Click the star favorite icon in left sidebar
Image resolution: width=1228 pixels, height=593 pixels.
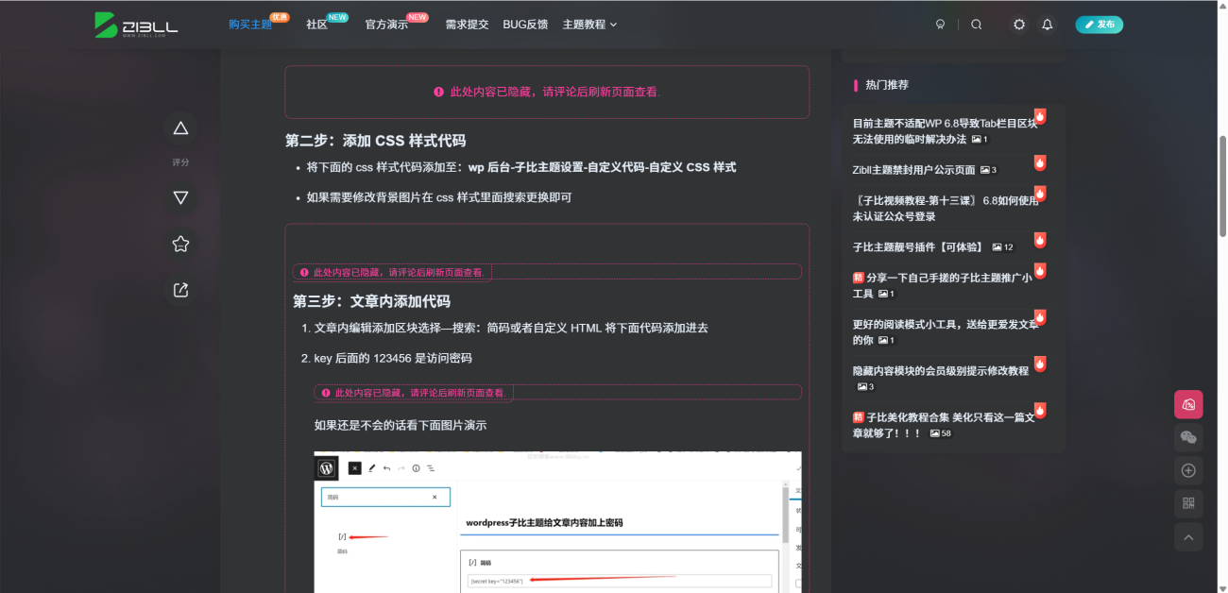pyautogui.click(x=179, y=244)
